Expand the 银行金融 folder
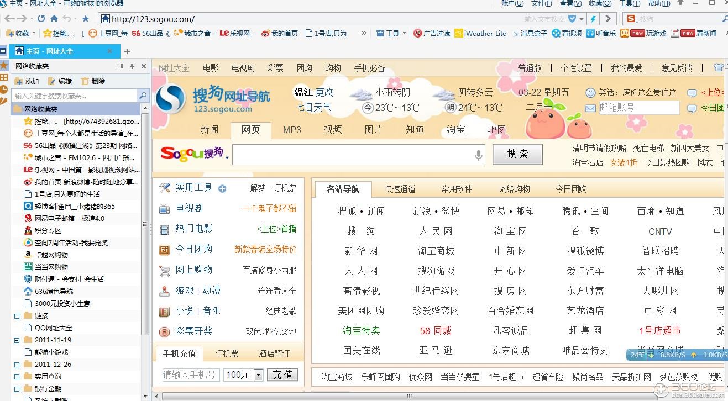This screenshot has height=401, width=728. pos(17,389)
